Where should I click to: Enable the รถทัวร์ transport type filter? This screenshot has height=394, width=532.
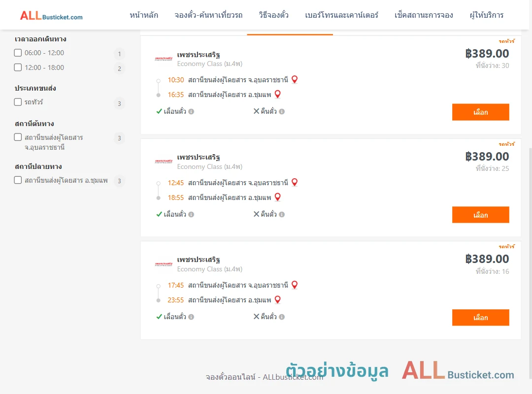point(18,102)
